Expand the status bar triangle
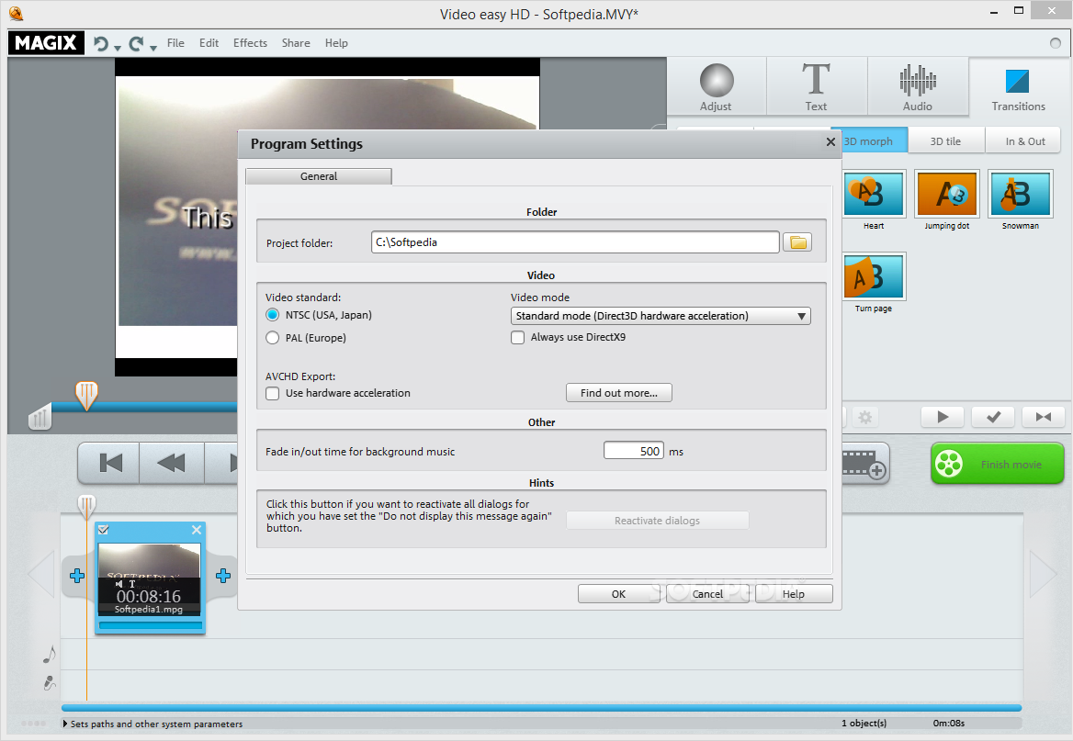 [x=65, y=724]
